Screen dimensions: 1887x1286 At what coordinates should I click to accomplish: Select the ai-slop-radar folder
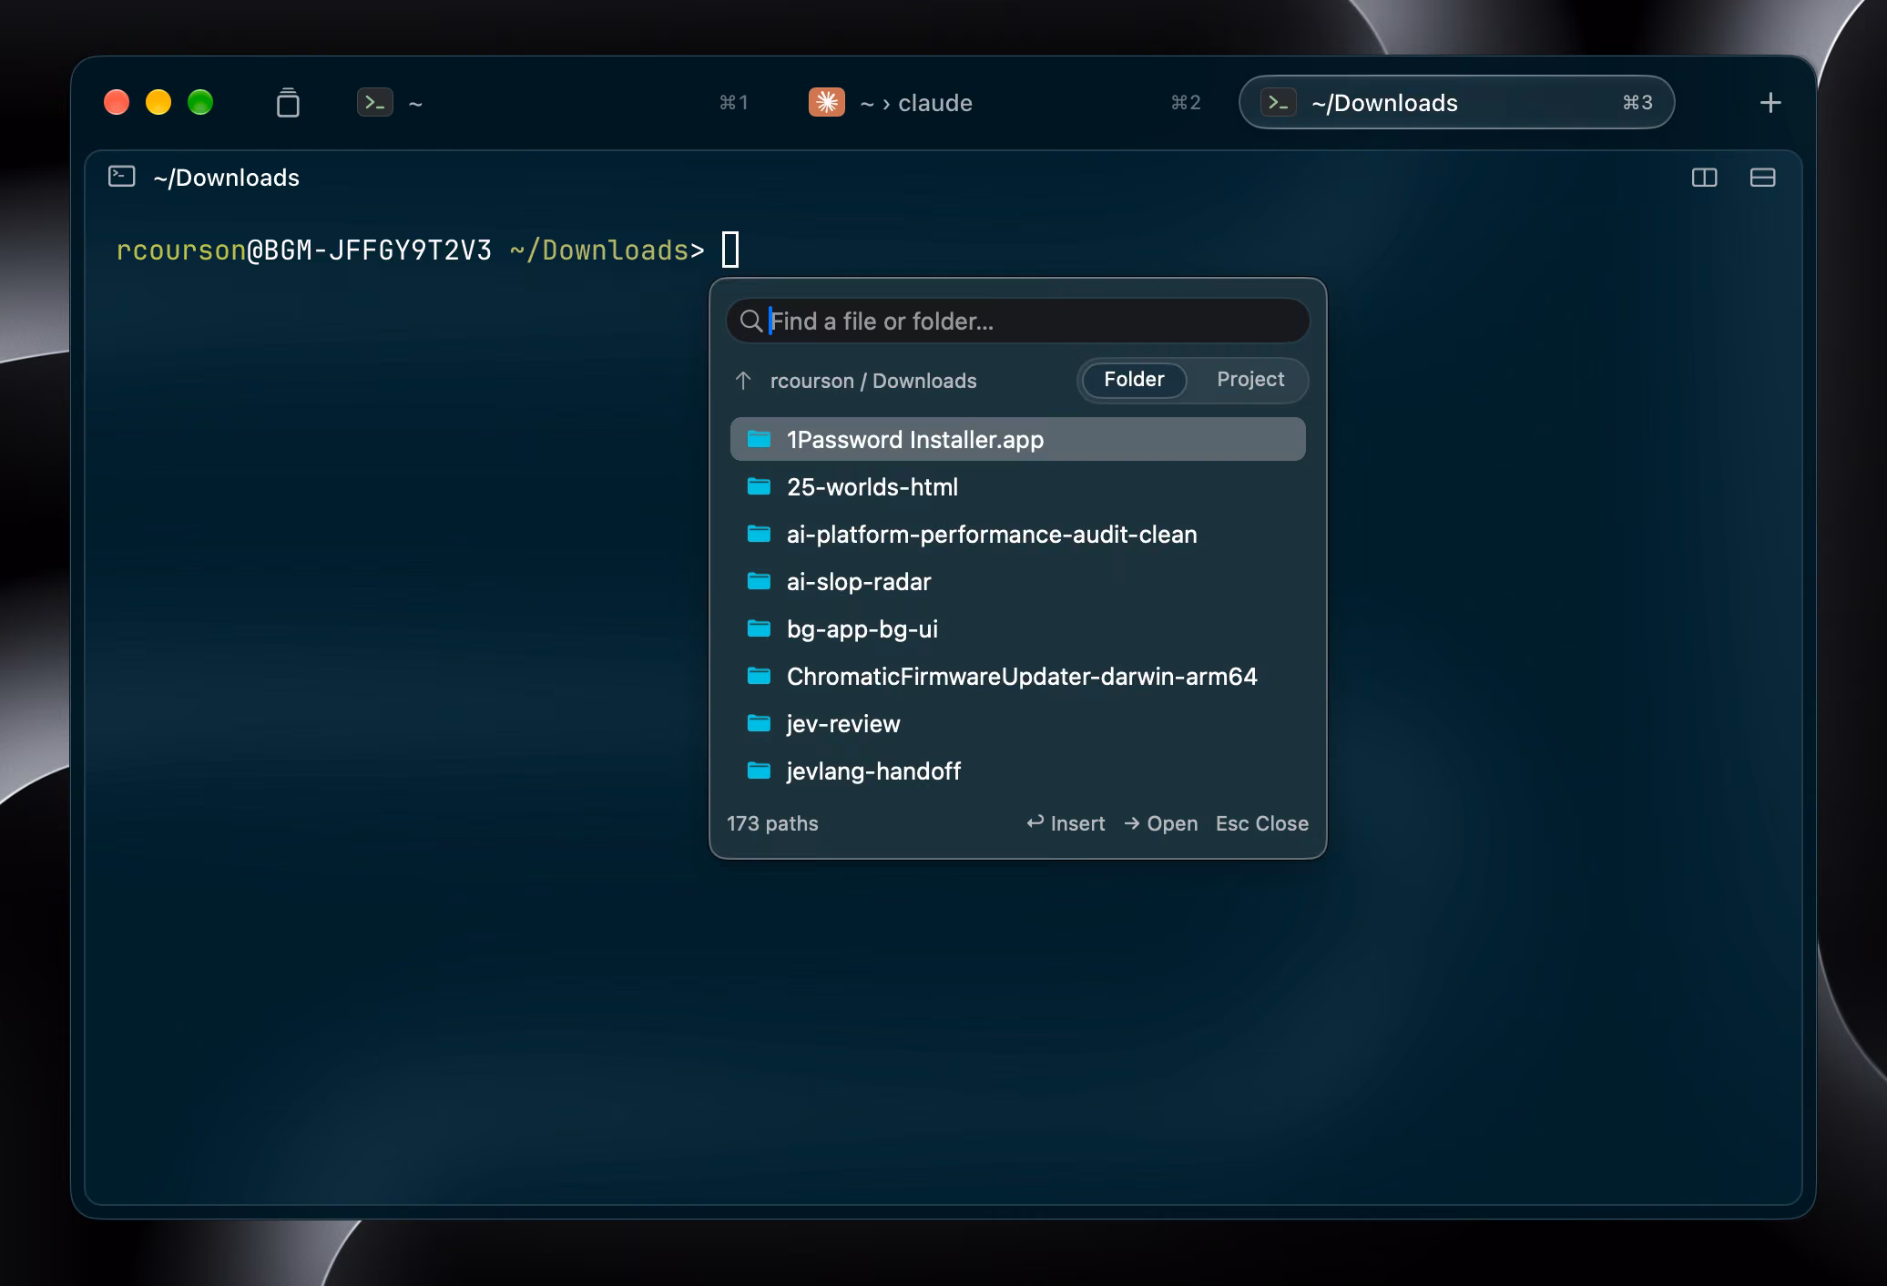(1017, 581)
